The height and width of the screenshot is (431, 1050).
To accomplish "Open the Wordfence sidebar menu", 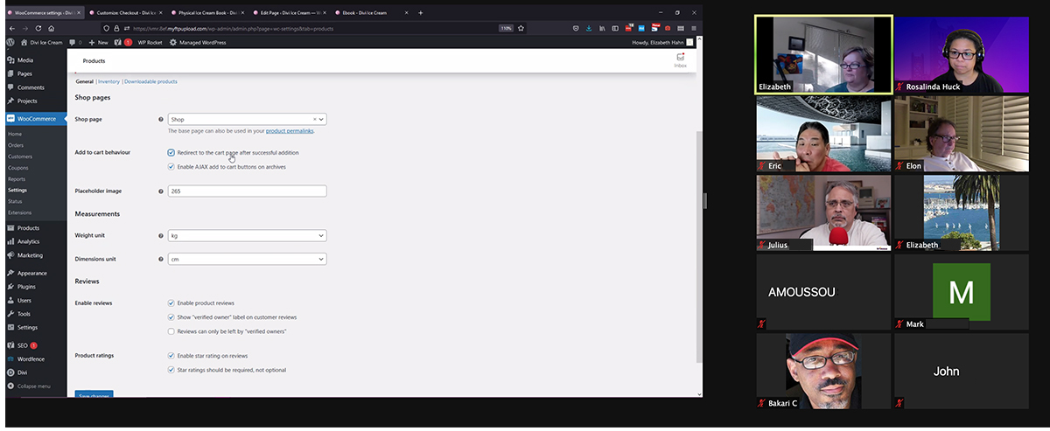I will [31, 359].
